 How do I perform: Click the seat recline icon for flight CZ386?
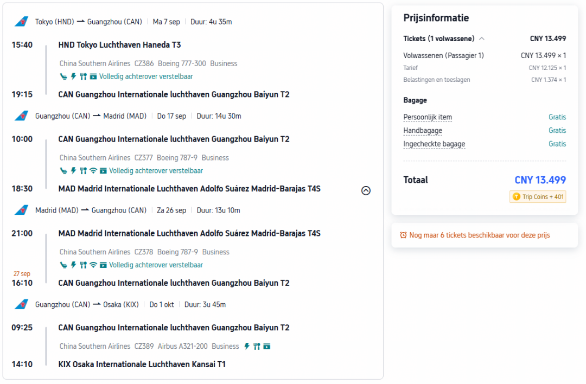coord(63,76)
